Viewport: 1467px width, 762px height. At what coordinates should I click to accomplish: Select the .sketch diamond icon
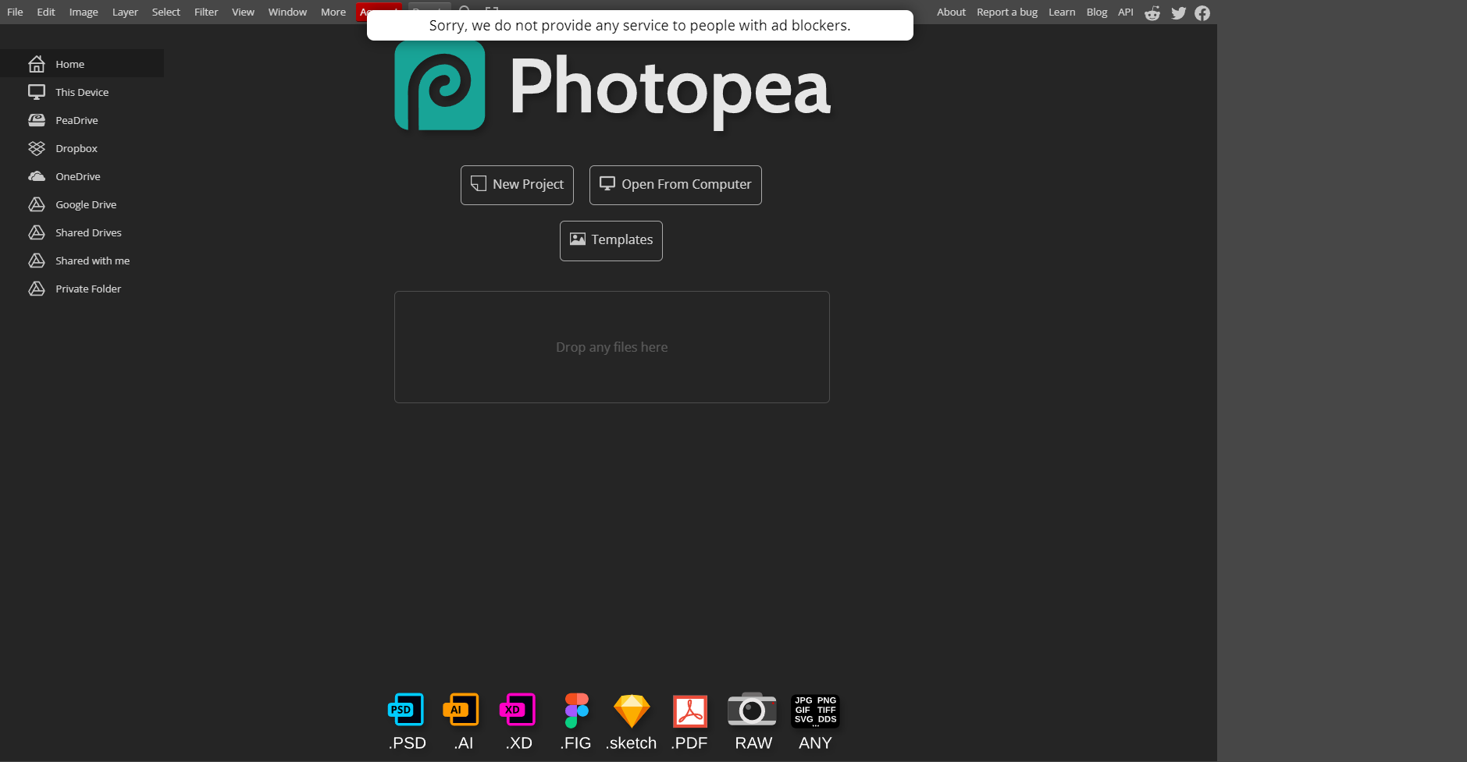[x=632, y=711]
